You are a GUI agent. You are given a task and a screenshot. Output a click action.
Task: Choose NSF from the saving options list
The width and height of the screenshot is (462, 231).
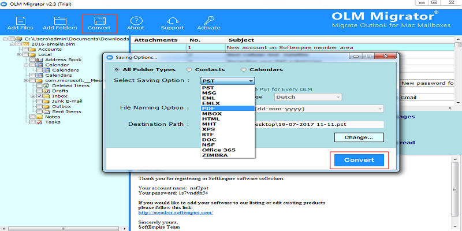point(228,145)
